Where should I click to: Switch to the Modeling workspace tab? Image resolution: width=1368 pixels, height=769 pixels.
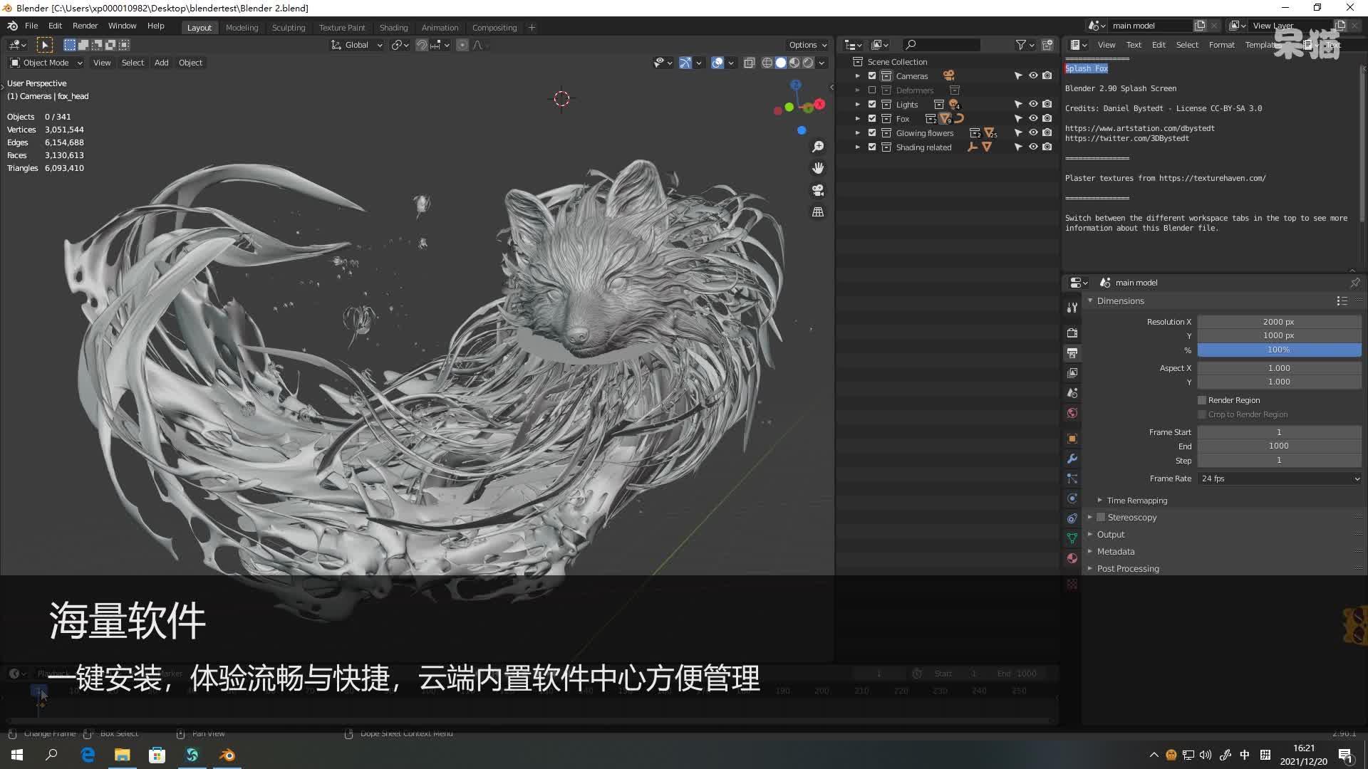click(x=242, y=28)
